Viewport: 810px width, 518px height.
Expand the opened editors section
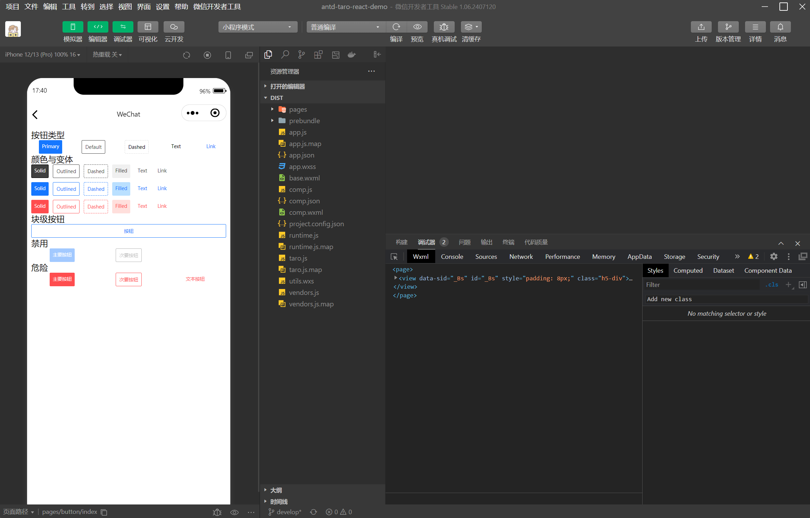coord(322,86)
